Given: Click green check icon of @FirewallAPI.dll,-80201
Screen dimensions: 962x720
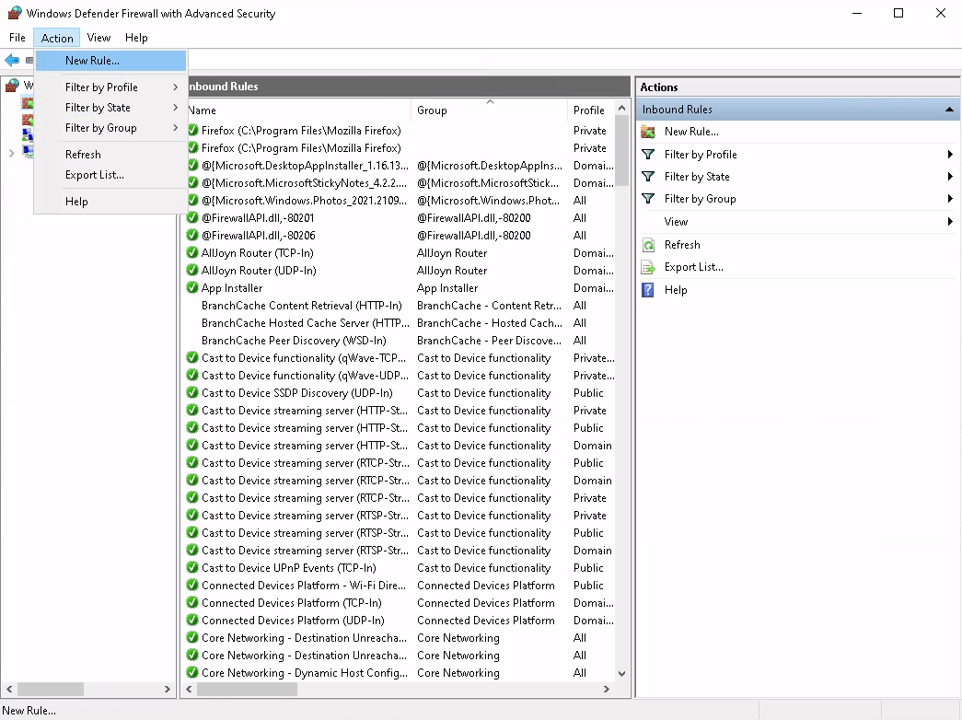Looking at the screenshot, I should 192,217.
